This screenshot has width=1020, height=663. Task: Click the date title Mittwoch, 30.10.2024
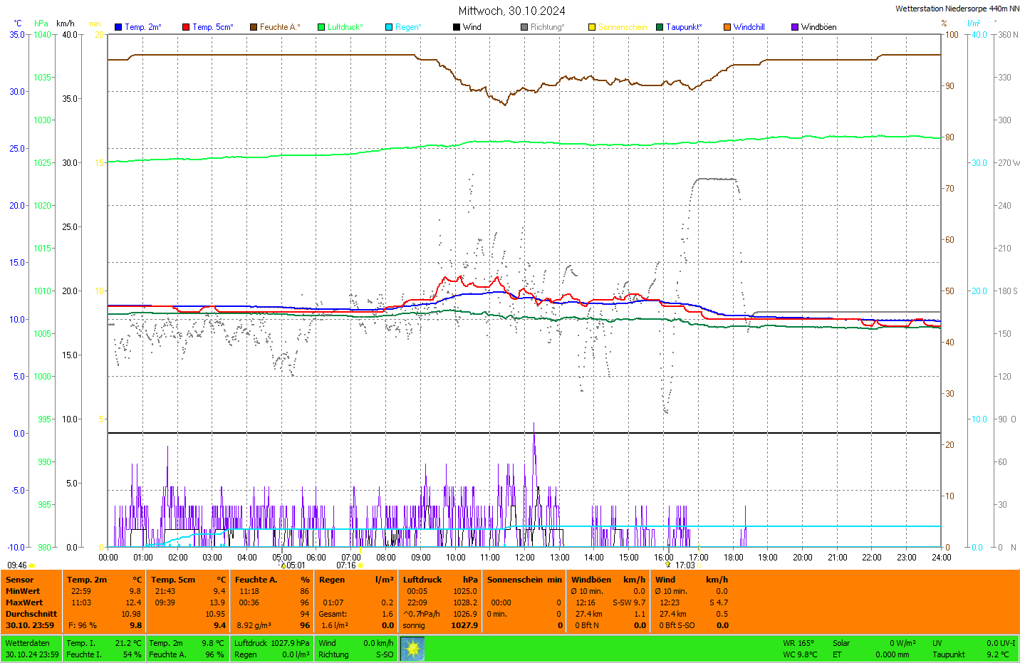(x=511, y=11)
